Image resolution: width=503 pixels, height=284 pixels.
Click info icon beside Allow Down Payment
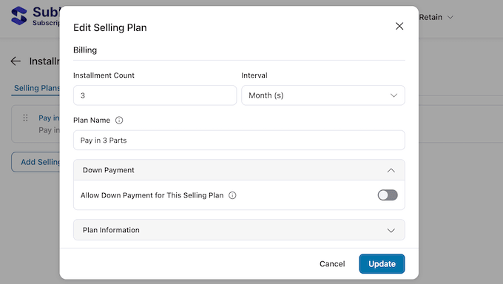coord(232,195)
